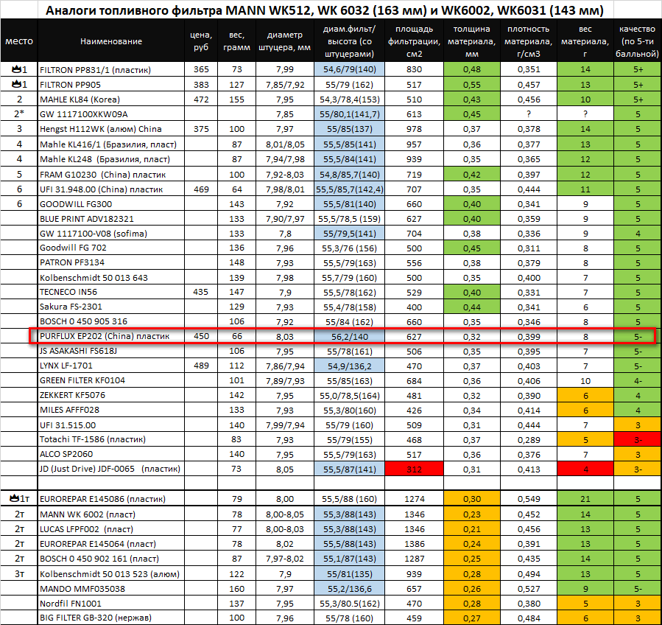Select the 'GREEN FILTER KF0104' cell
The image size is (662, 625).
coord(111,380)
